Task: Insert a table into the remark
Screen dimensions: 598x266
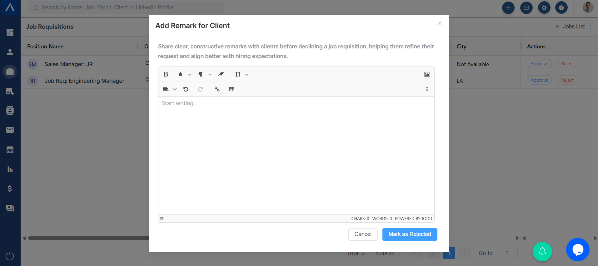Action: coord(232,89)
